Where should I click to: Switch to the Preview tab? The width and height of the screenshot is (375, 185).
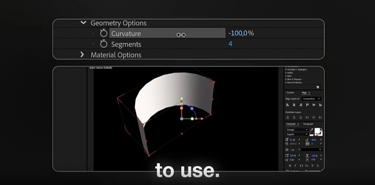point(290,93)
